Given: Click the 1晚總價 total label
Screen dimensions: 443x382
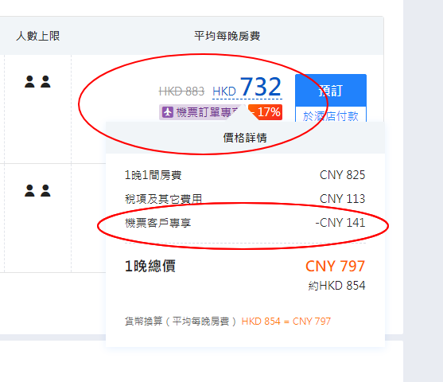Looking at the screenshot, I should (150, 266).
